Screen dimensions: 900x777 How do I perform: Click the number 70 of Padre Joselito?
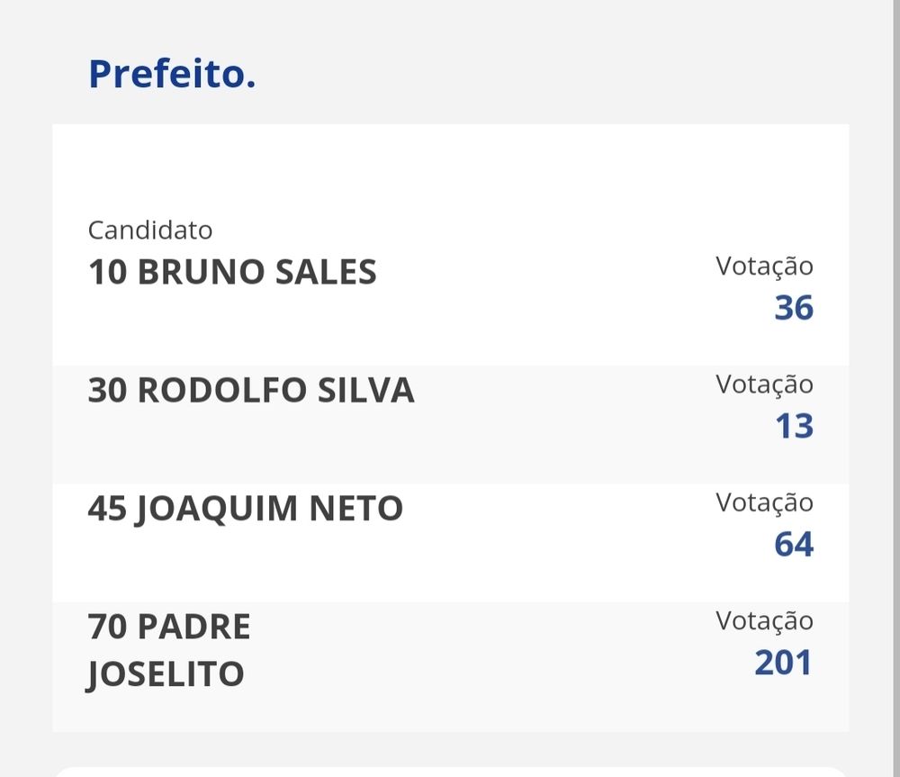[x=107, y=627]
